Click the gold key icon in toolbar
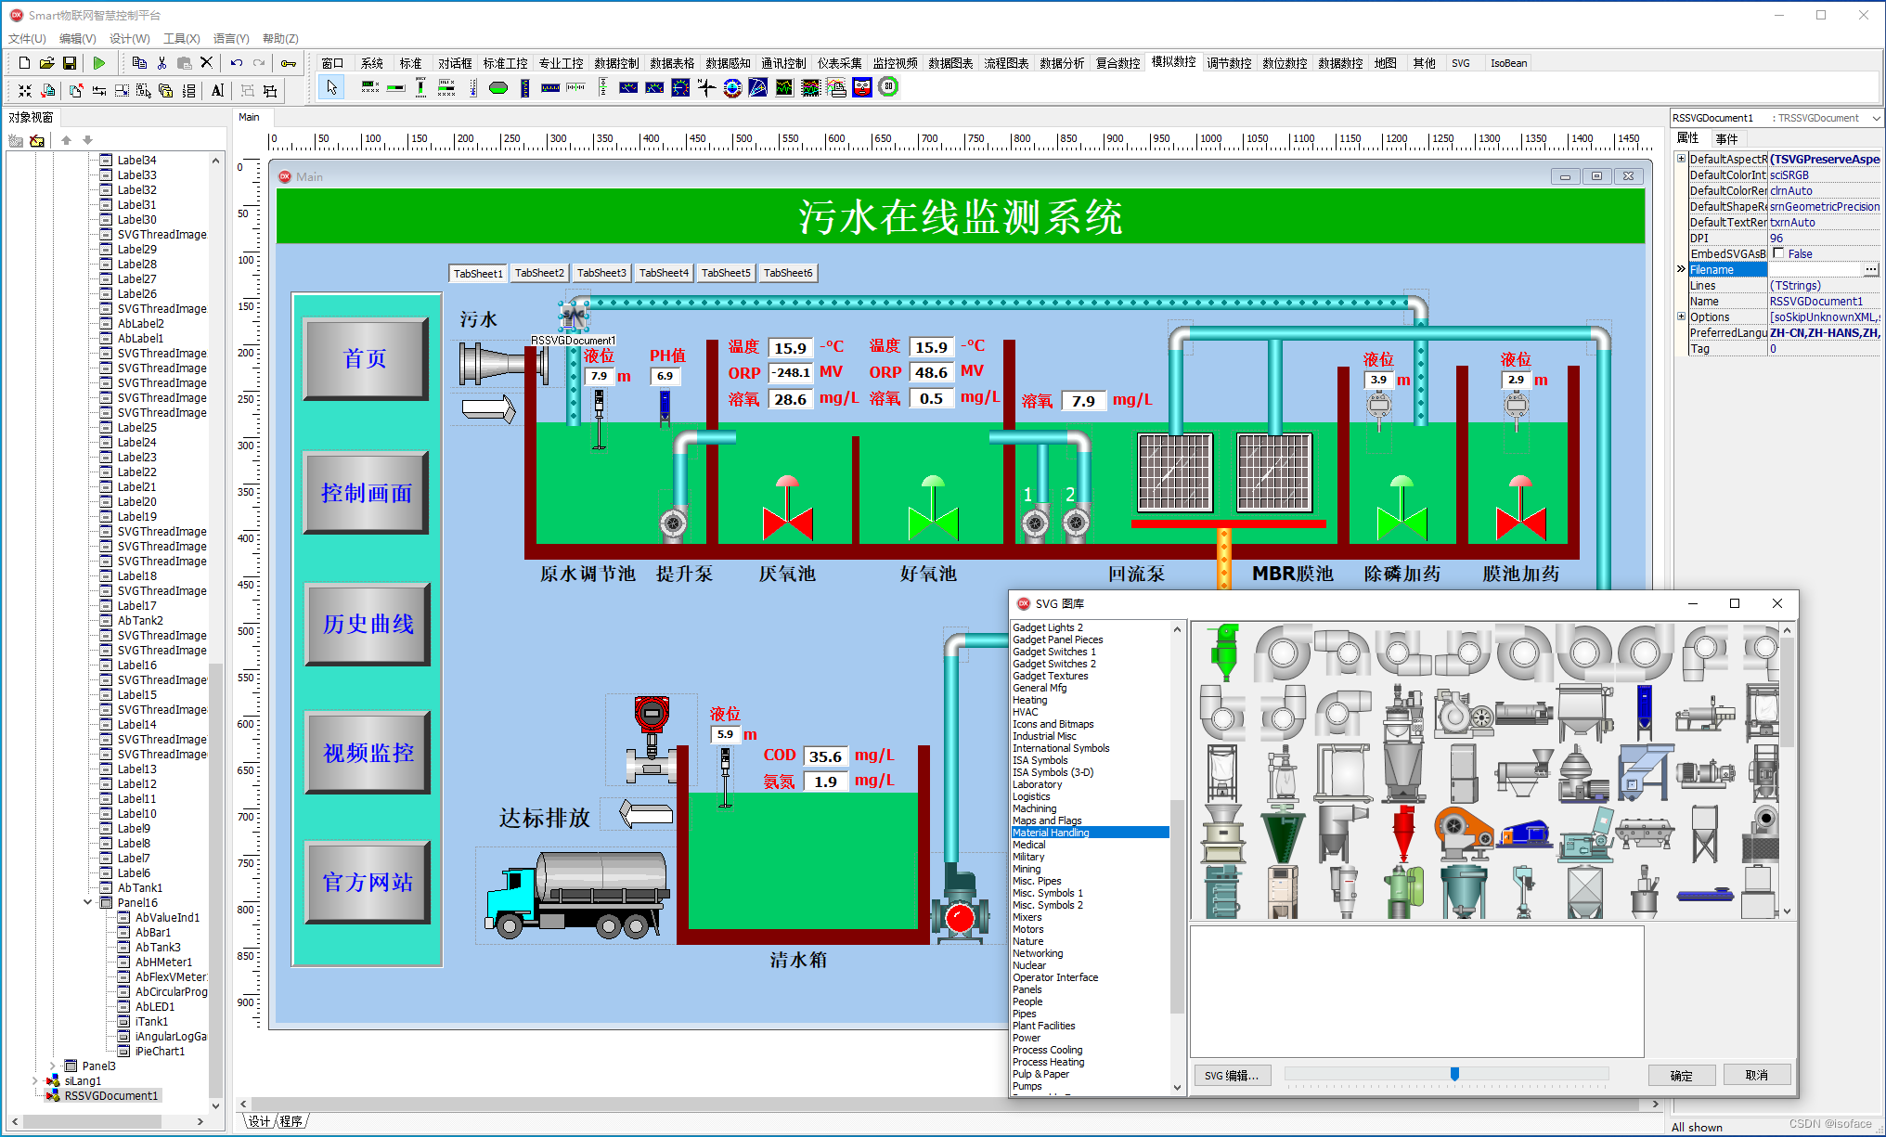This screenshot has height=1137, width=1886. click(289, 63)
